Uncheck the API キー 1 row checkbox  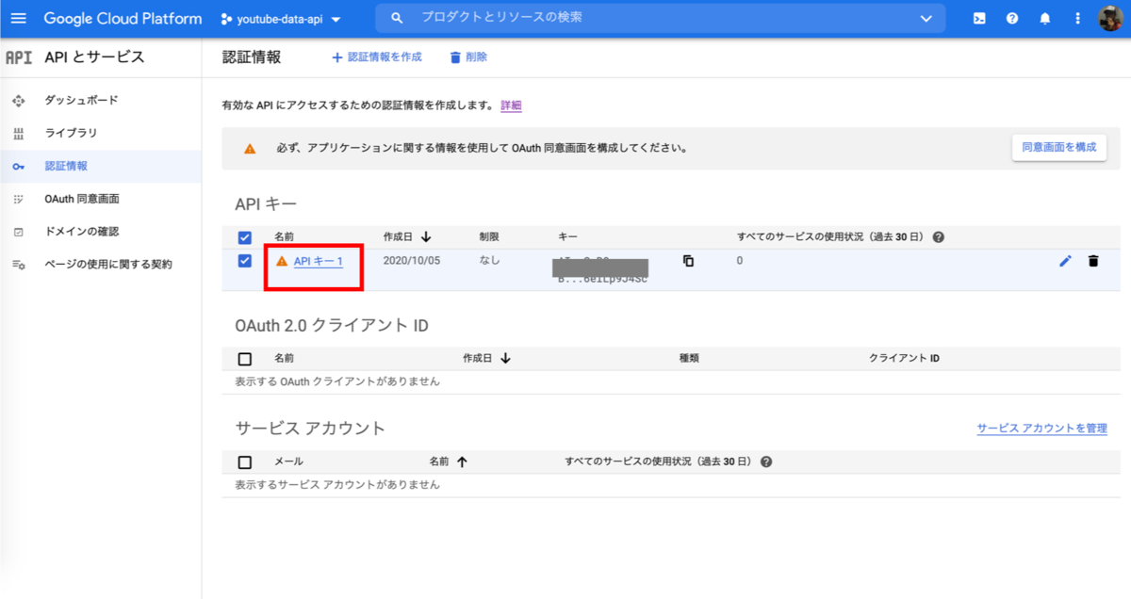coord(244,261)
